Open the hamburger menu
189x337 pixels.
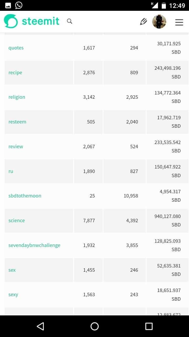pyautogui.click(x=179, y=22)
